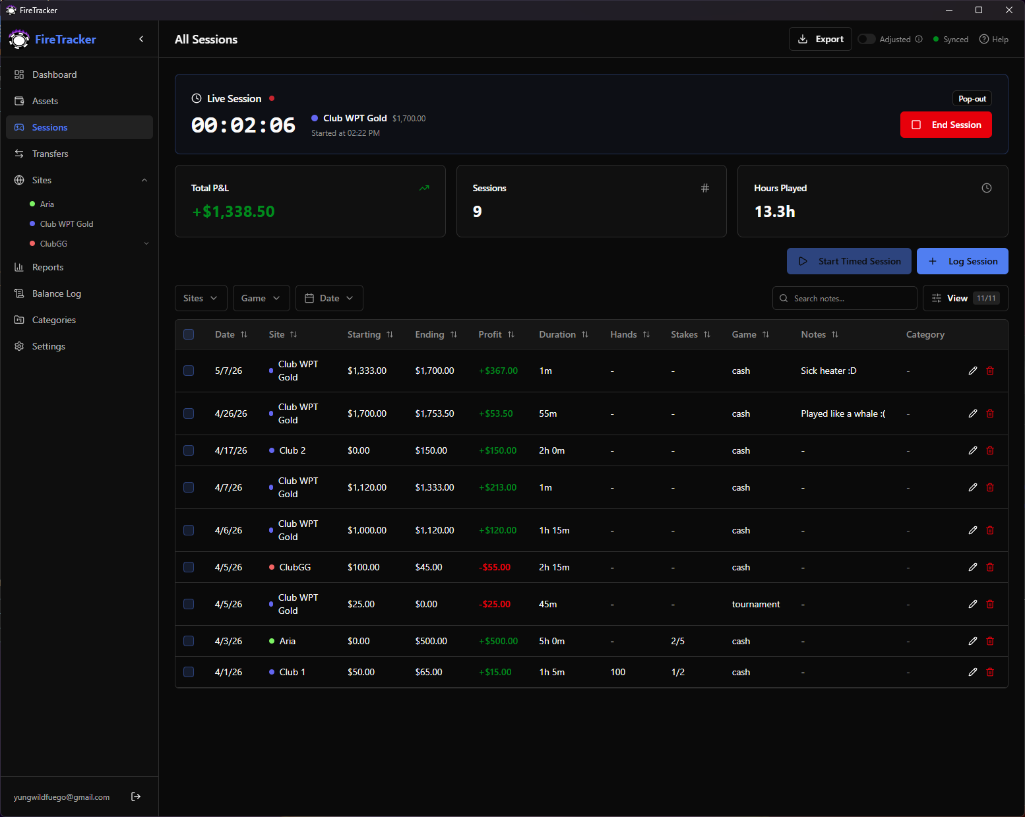
Task: Click the Log Session button
Action: [962, 261]
